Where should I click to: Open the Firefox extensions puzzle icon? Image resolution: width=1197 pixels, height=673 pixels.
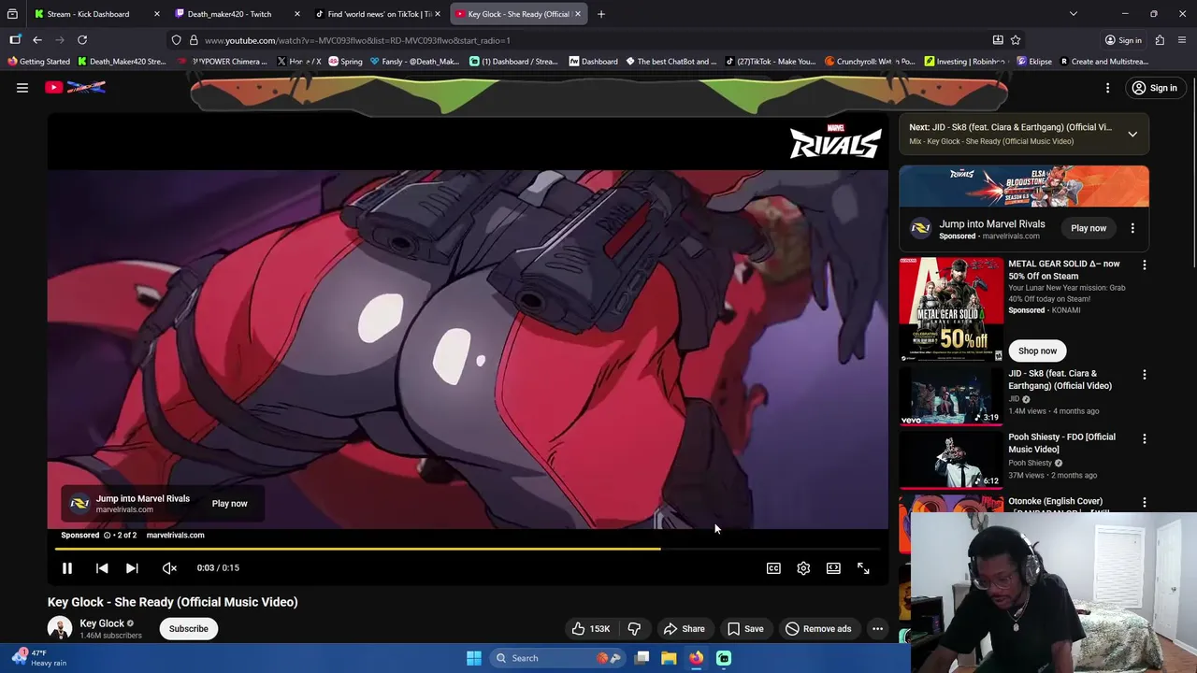pyautogui.click(x=1160, y=40)
